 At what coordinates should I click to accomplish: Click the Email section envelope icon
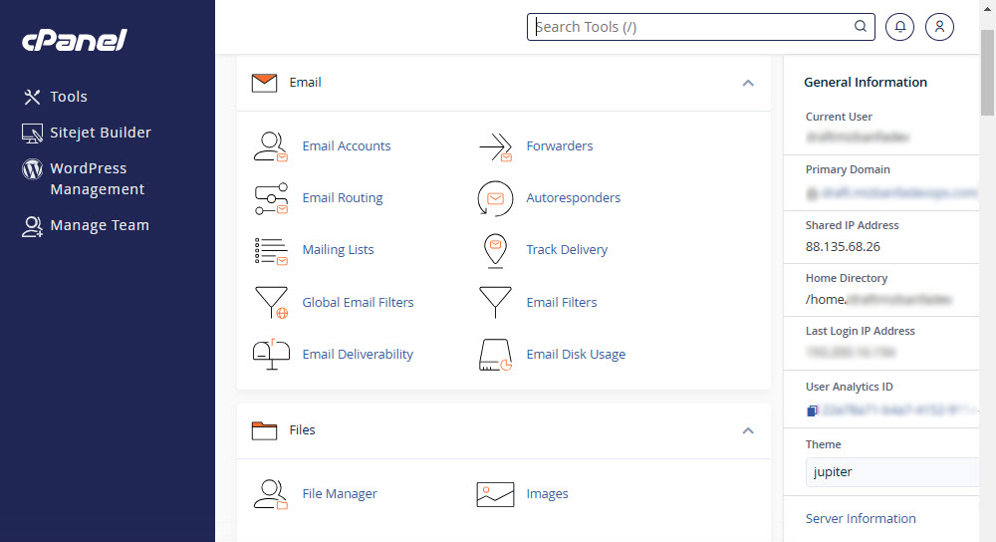(264, 83)
